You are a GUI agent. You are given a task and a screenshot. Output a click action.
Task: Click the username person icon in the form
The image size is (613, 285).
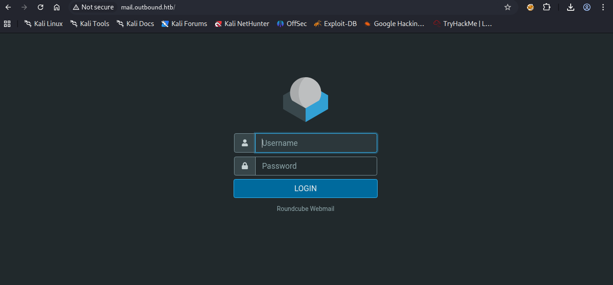pos(244,143)
